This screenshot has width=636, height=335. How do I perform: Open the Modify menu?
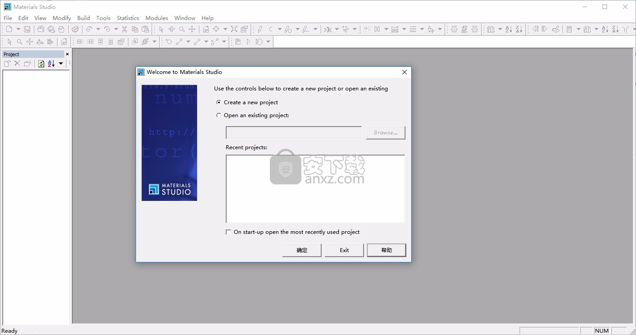(x=62, y=18)
